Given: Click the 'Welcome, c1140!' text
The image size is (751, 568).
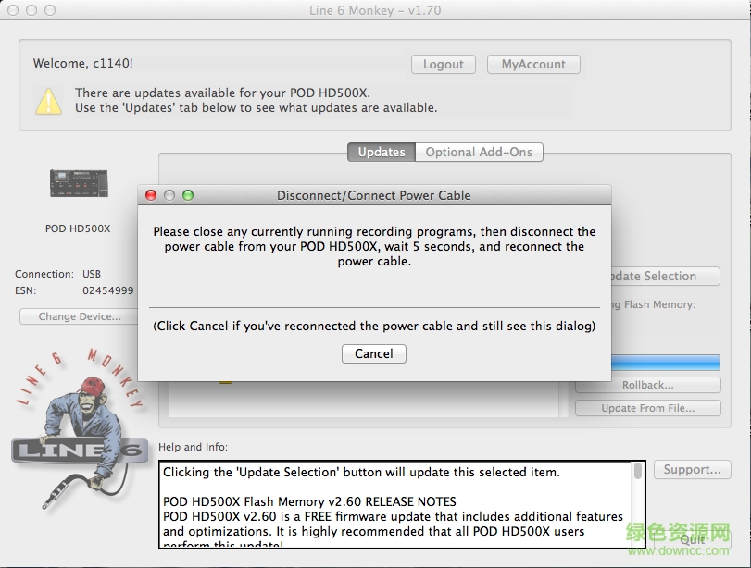Looking at the screenshot, I should (82, 63).
